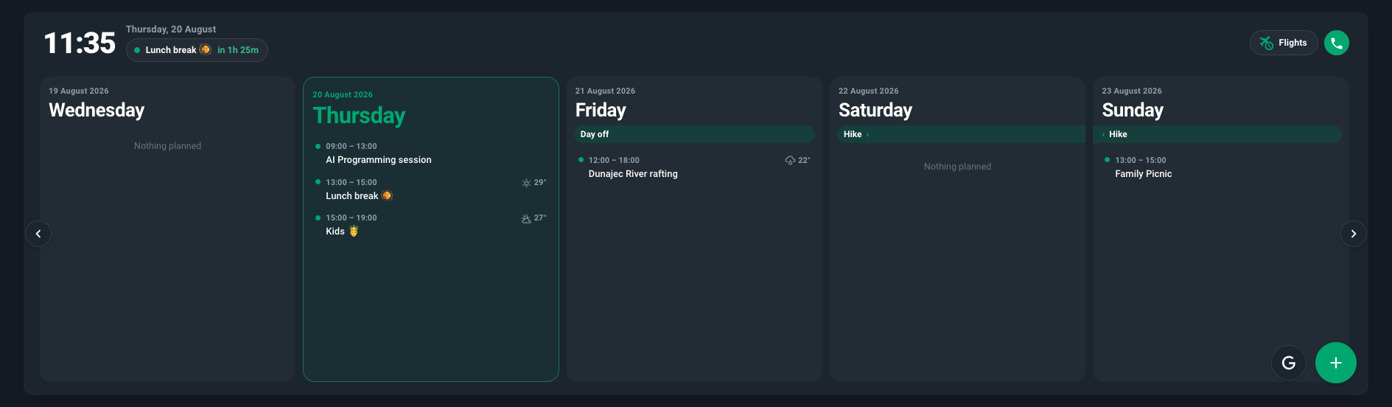Screen dimensions: 1392x407
Task: Advance to next days with right arrow
Action: (x=1353, y=234)
